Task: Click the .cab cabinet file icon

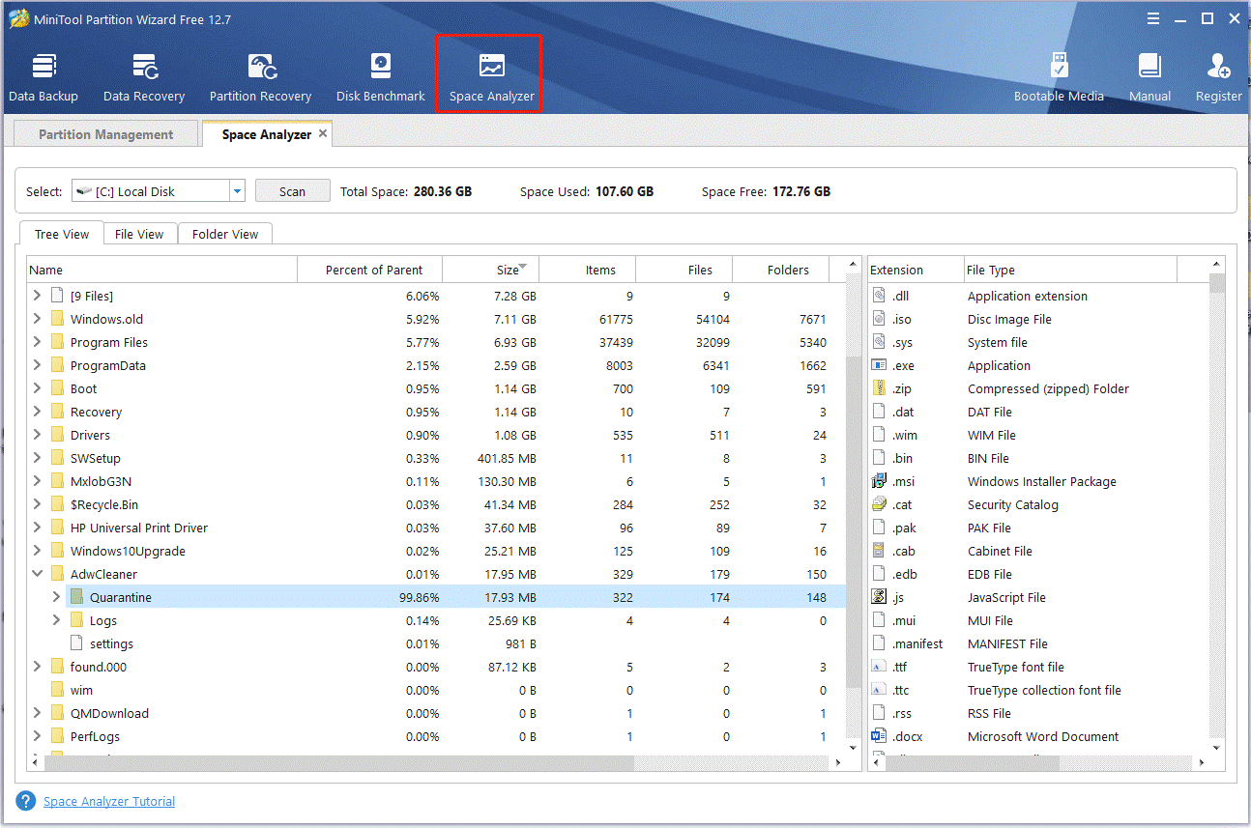Action: point(879,551)
